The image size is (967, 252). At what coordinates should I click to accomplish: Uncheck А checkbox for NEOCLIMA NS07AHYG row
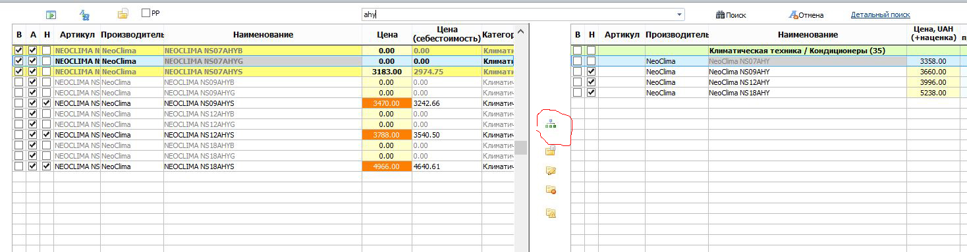click(32, 61)
